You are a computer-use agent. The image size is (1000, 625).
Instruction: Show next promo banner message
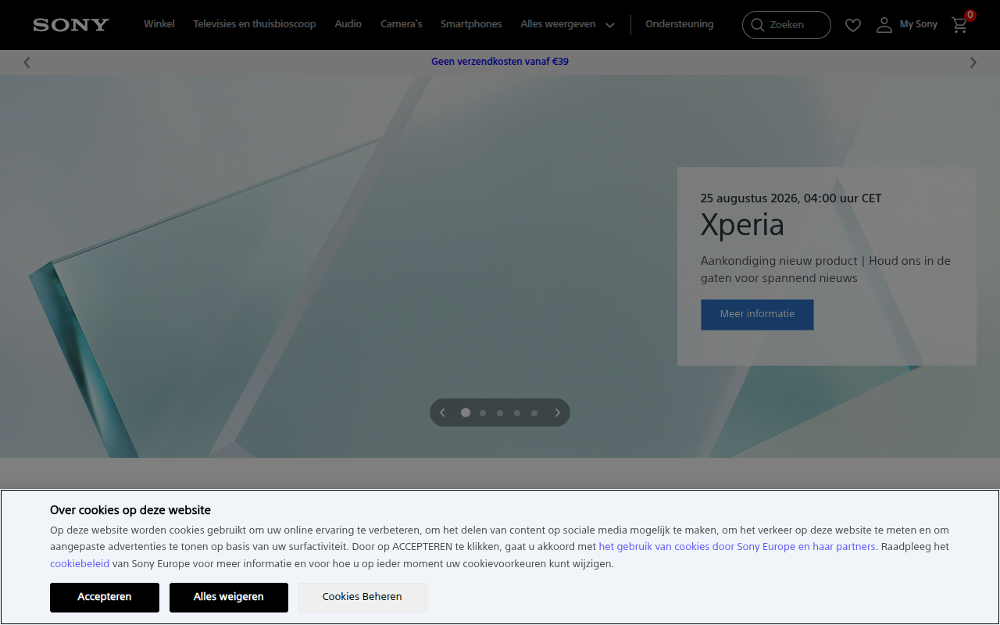click(x=973, y=62)
